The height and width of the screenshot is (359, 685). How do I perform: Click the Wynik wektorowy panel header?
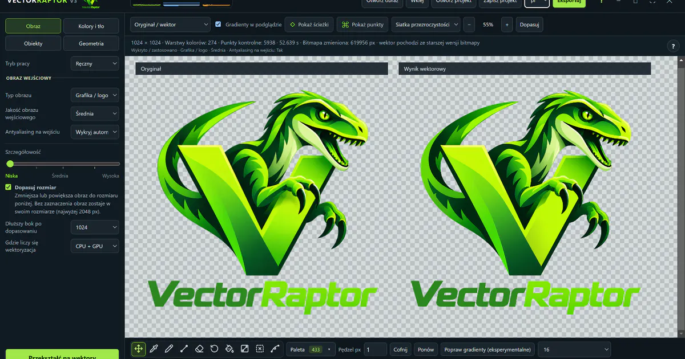[x=525, y=68]
